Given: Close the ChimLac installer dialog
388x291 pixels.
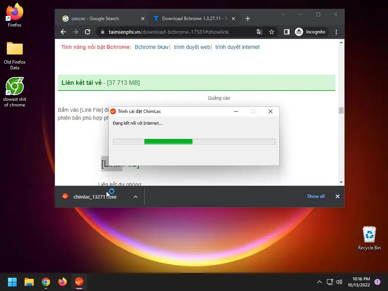Looking at the screenshot, I should [x=271, y=111].
